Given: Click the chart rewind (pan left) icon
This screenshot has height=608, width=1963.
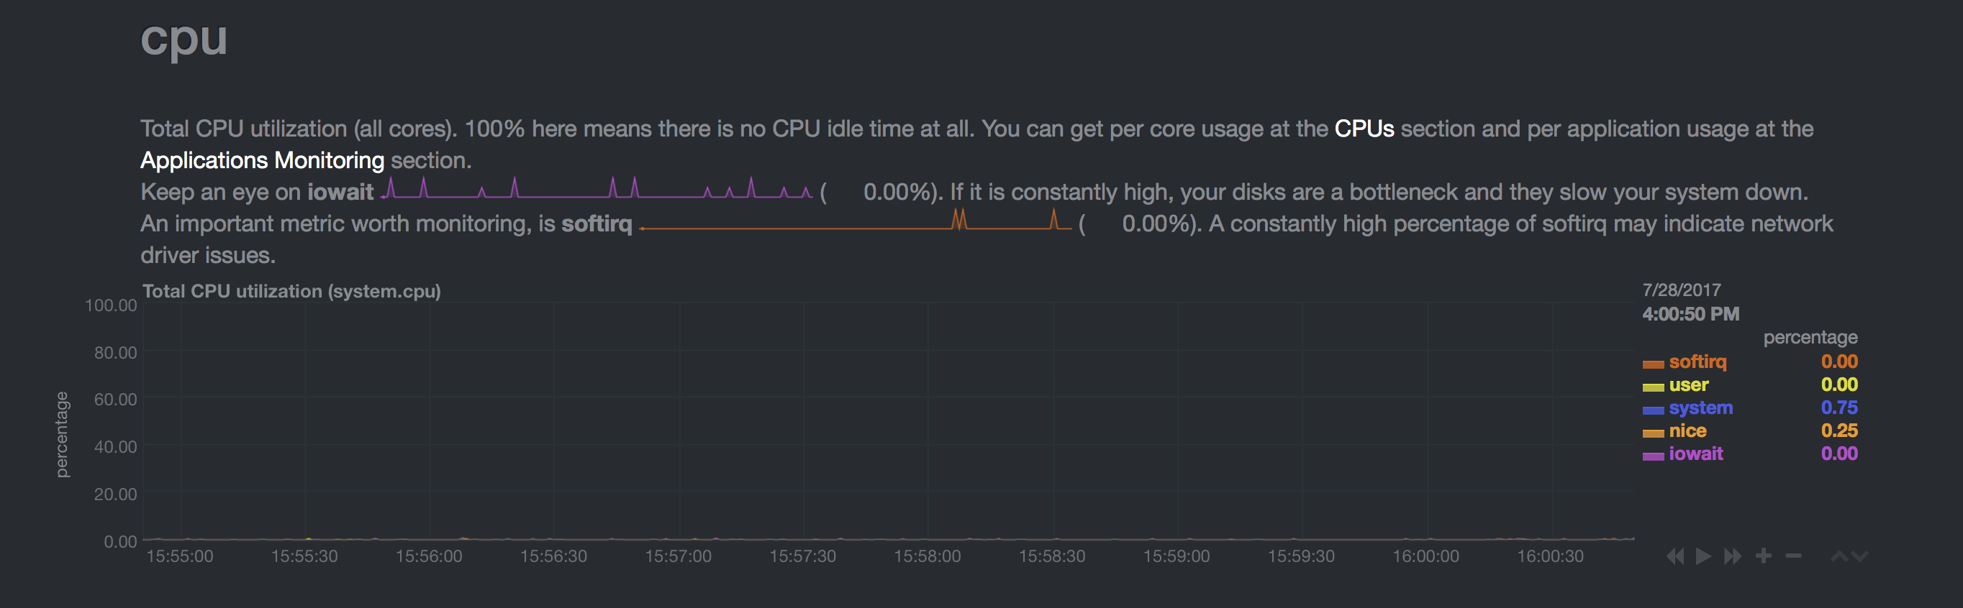Looking at the screenshot, I should (1675, 556).
